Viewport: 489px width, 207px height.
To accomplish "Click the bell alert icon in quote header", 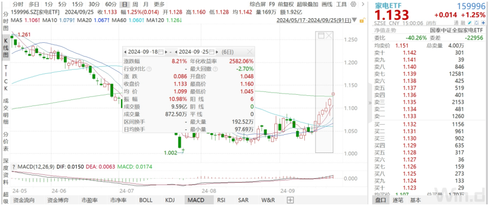I will tap(477, 22).
